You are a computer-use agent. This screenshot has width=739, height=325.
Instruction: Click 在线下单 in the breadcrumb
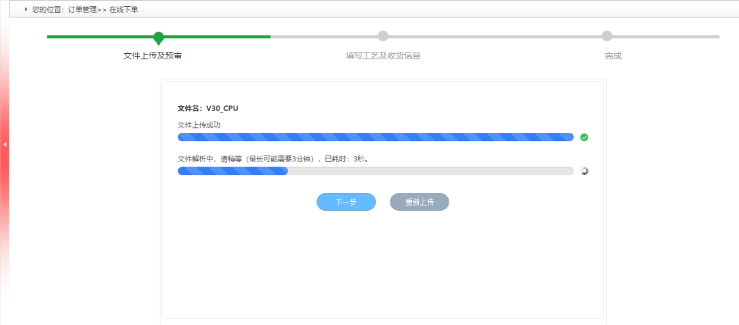point(124,10)
